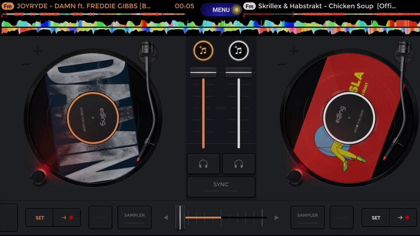
Task: Click dimmed button right of right SAMPLER
Action: [x=341, y=217]
